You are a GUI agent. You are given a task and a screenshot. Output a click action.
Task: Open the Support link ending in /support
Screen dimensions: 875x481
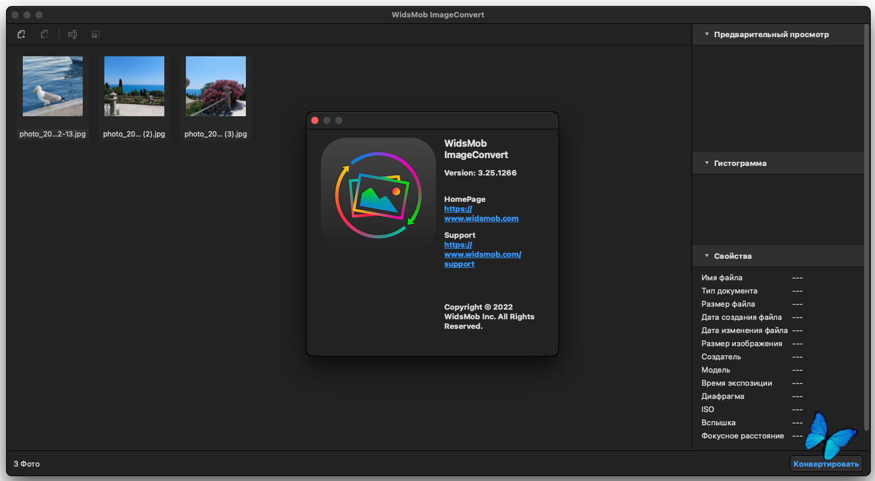(483, 255)
